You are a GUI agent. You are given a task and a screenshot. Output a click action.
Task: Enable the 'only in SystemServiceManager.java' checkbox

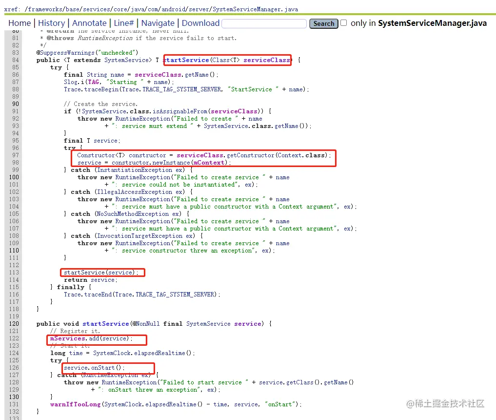343,23
